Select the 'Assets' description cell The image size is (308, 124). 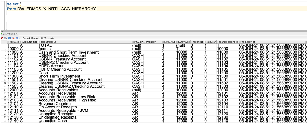coord(85,49)
